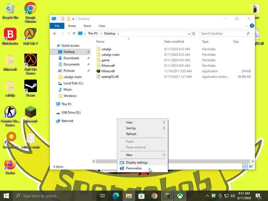268x201 pixels.
Task: Open the Share ribbon tab
Action: tap(87, 26)
